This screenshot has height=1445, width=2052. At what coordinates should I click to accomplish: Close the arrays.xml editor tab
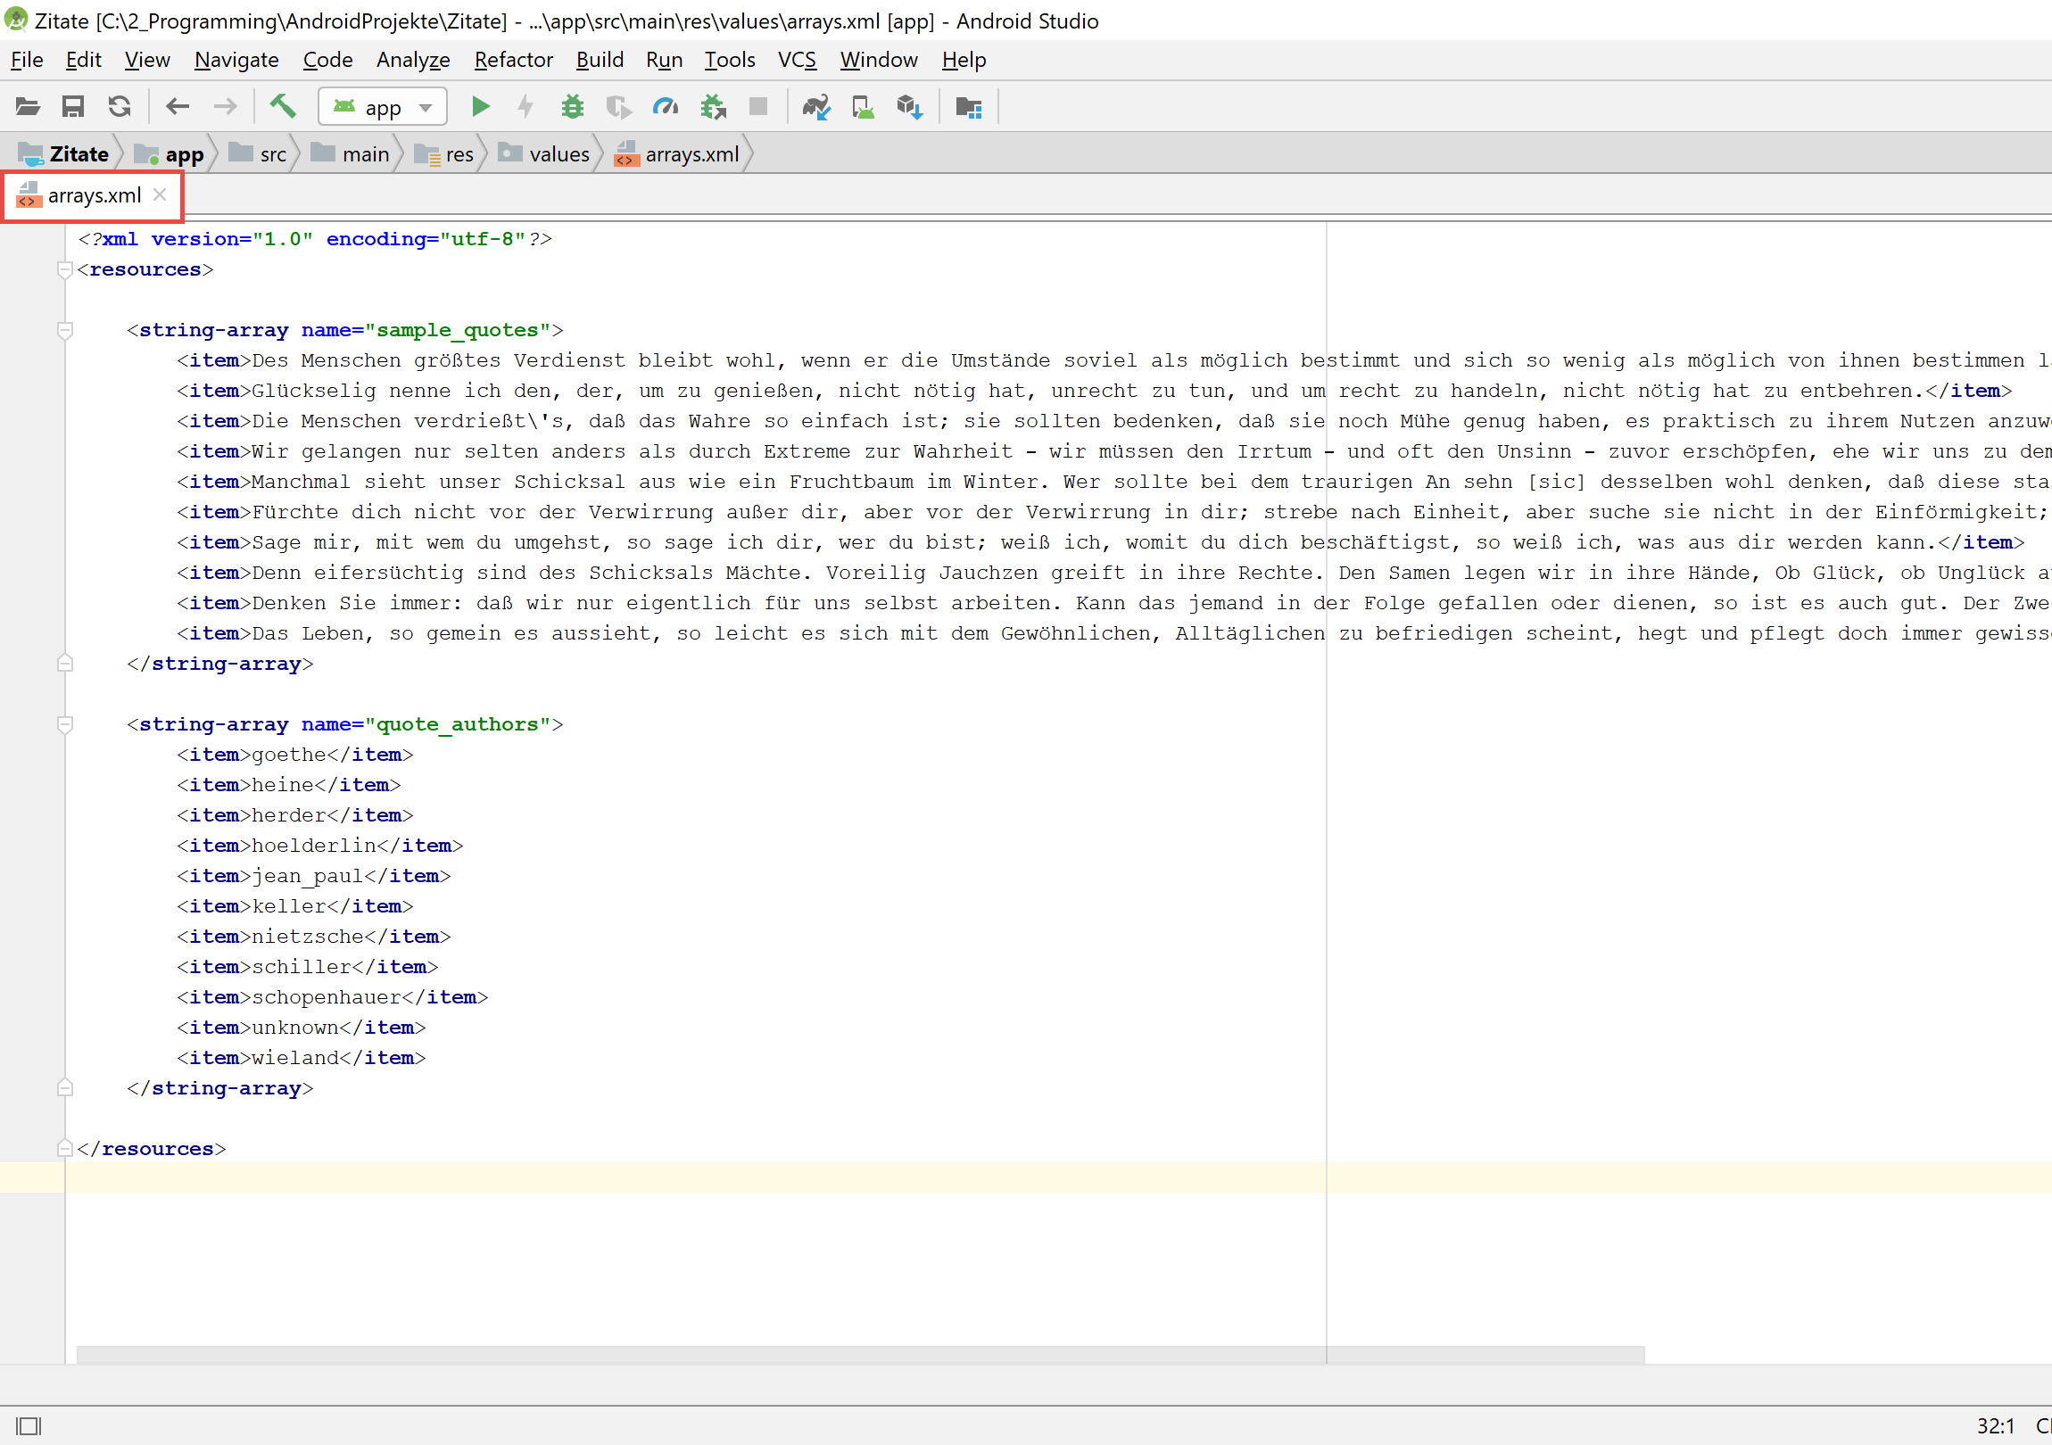pyautogui.click(x=160, y=194)
